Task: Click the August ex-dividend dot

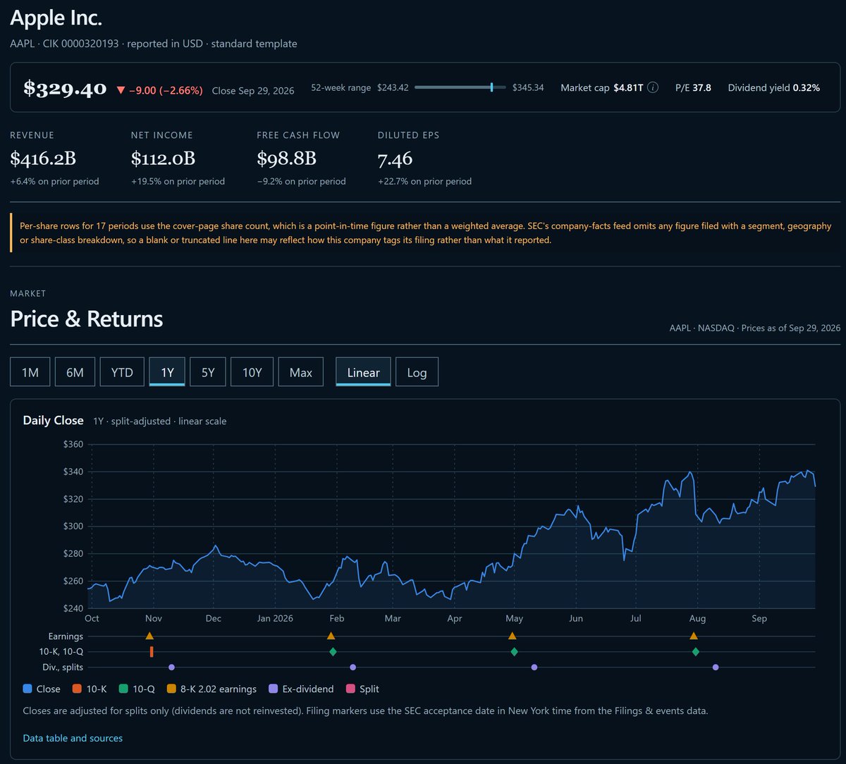Action: (716, 667)
